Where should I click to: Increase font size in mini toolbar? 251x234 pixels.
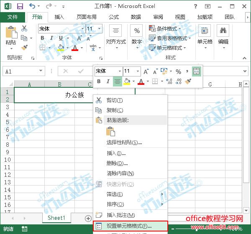click(x=146, y=71)
